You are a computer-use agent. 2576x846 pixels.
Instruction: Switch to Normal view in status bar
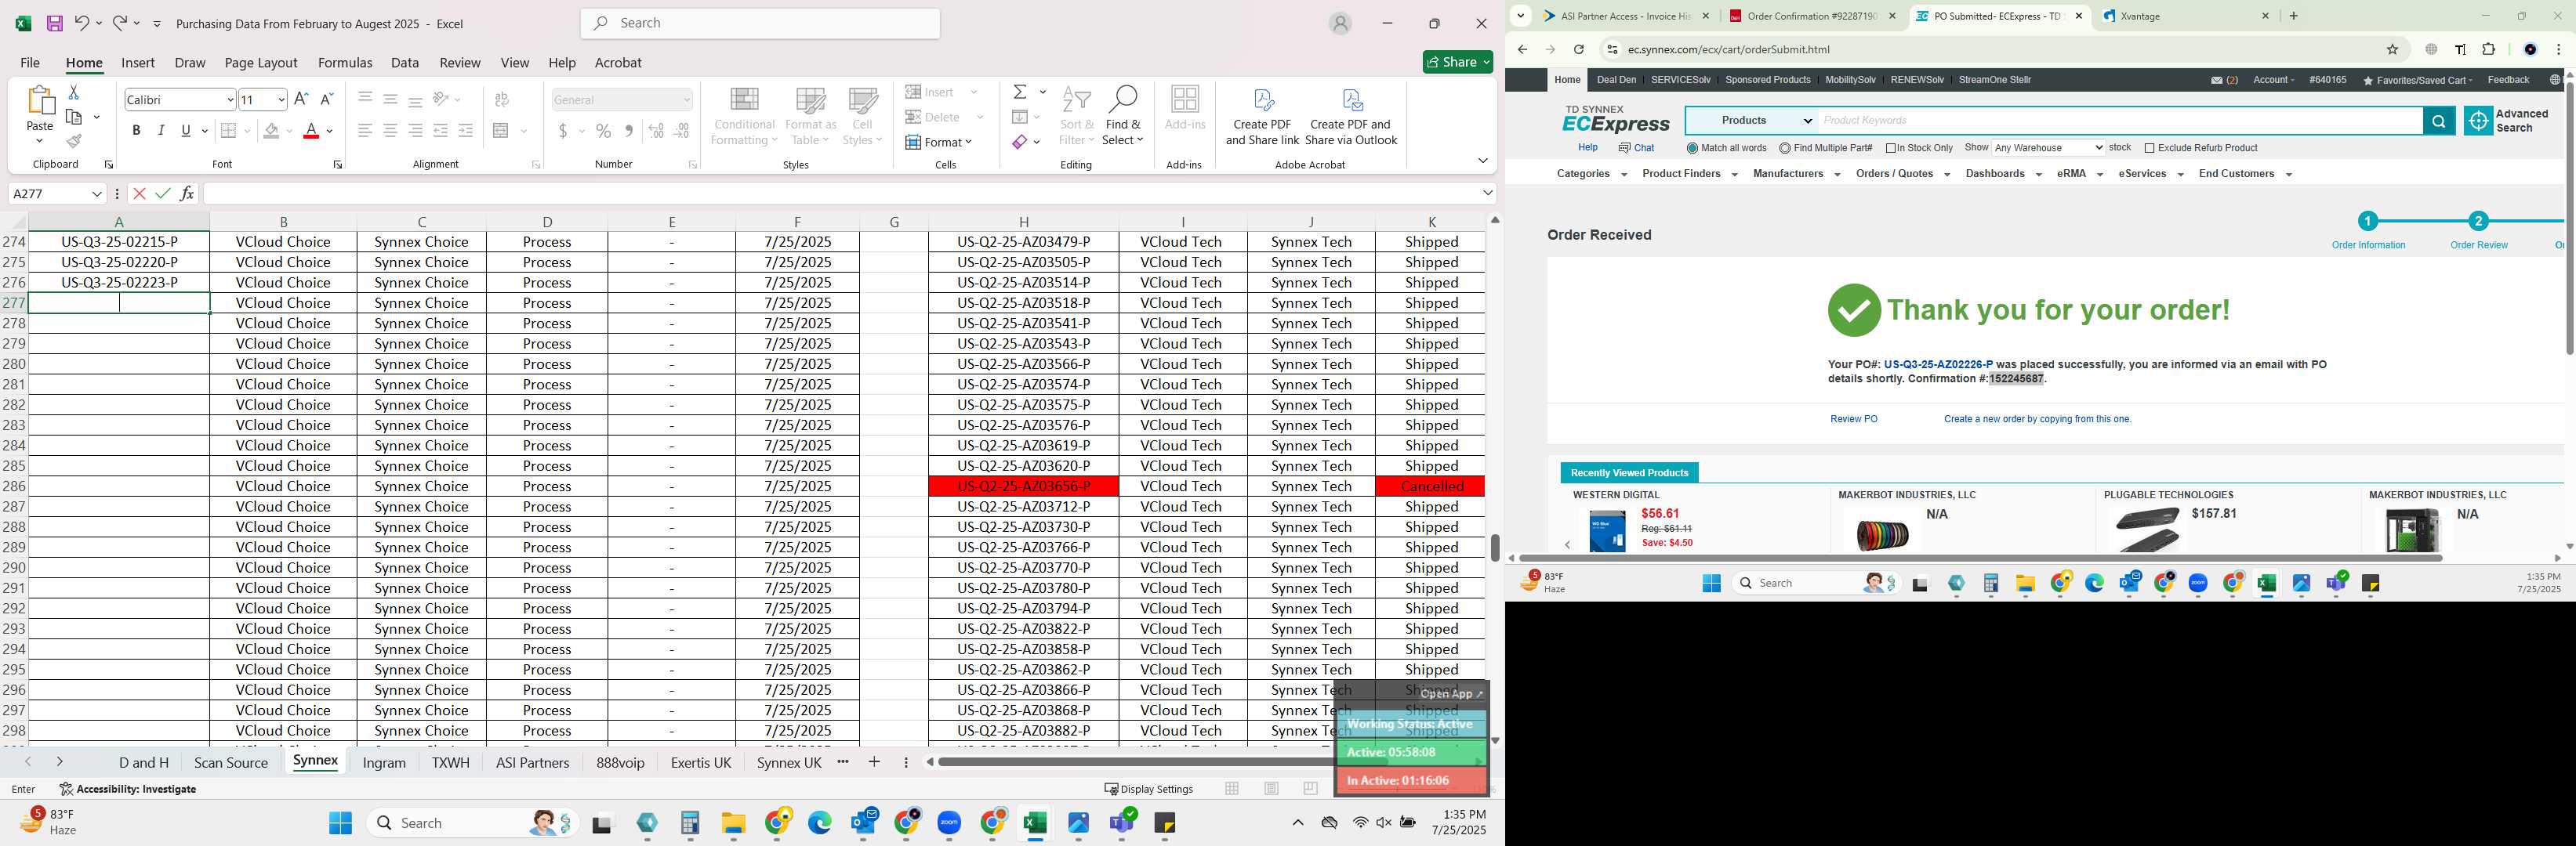[1232, 788]
